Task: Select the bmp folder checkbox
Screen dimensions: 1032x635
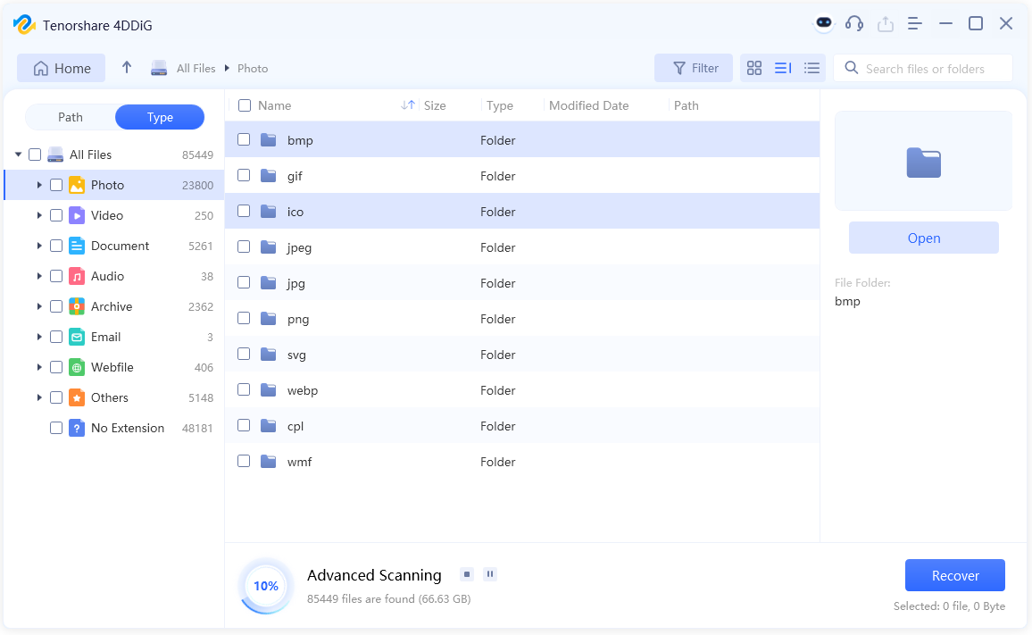Action: tap(244, 139)
